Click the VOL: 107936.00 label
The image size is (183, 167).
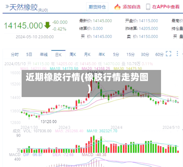[37, 131]
